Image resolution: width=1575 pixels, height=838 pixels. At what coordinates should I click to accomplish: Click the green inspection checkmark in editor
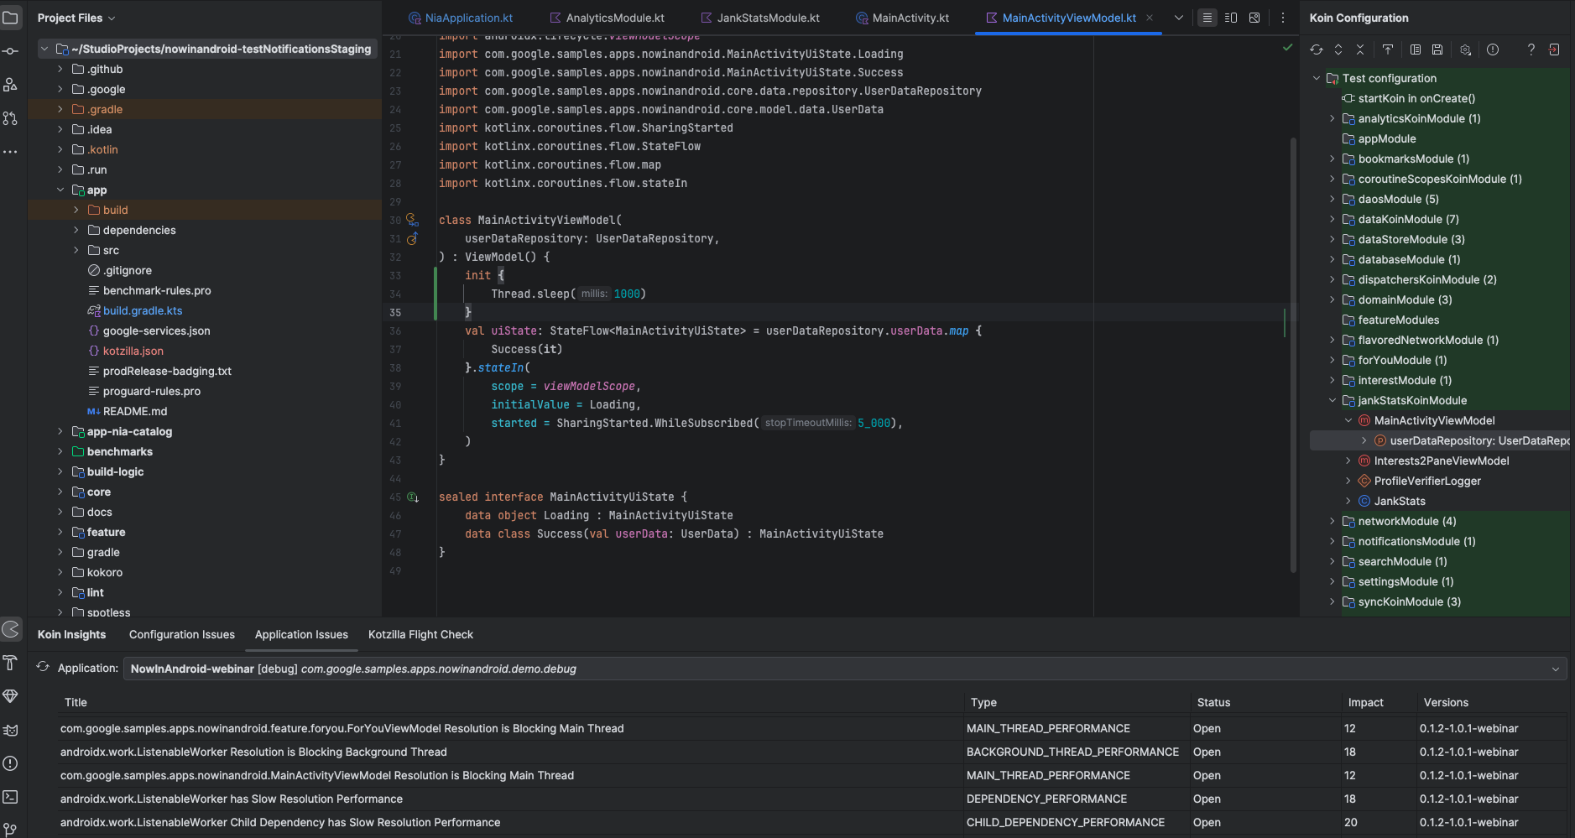(1287, 48)
